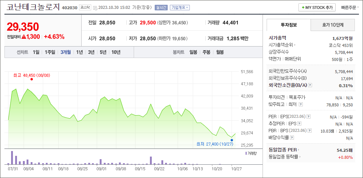Click the 코스닥 market badge

[x=85, y=7]
